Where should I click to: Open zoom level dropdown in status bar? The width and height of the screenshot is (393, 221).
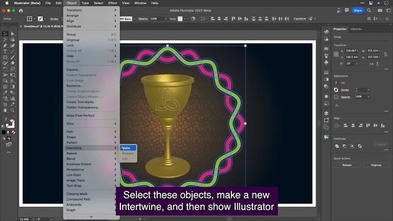34,219
